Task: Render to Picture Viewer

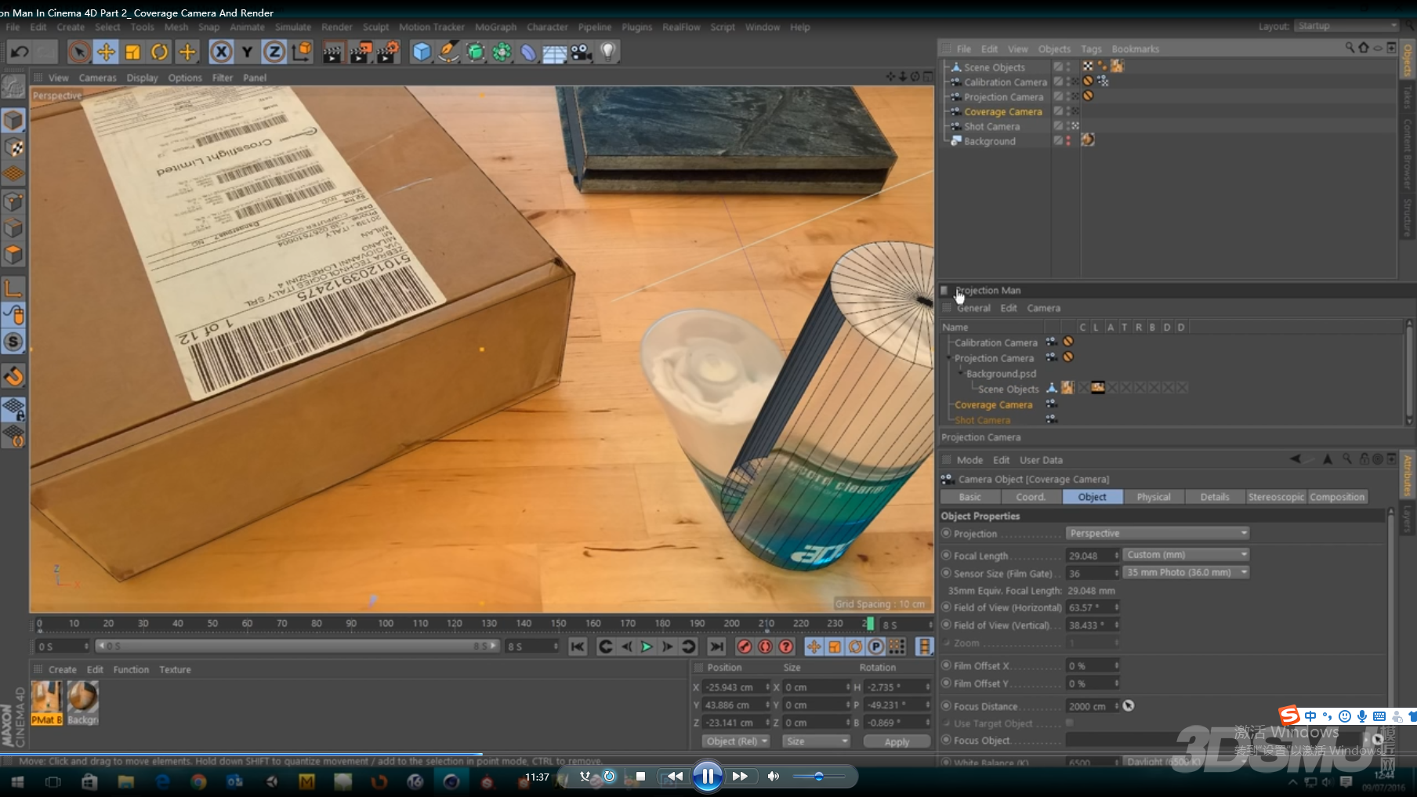Action: point(360,53)
